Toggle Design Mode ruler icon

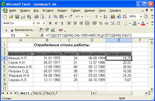coord(53,30)
